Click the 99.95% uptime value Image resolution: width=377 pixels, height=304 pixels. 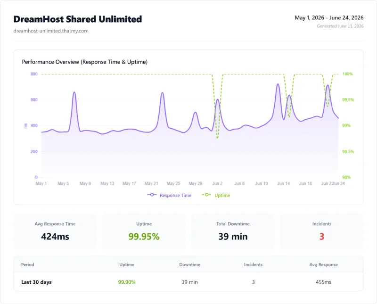coord(144,237)
